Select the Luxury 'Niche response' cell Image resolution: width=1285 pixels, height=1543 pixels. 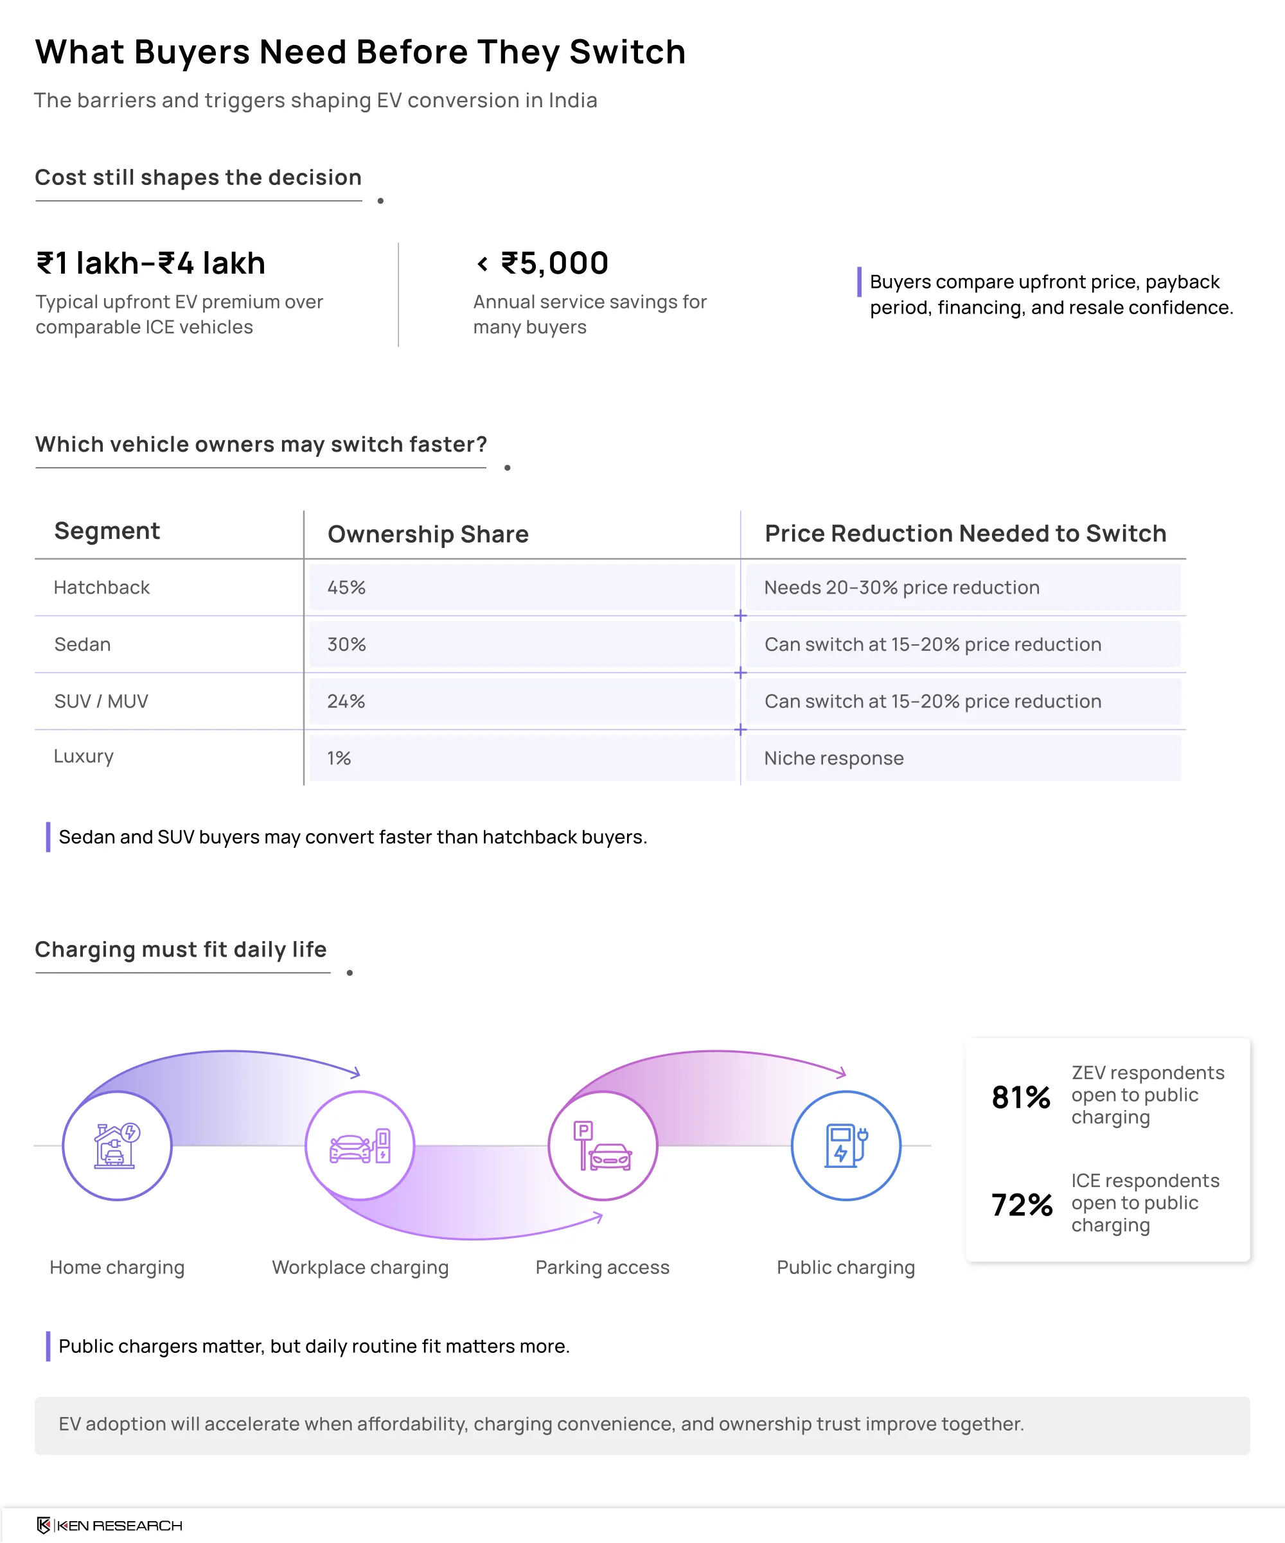tap(963, 758)
